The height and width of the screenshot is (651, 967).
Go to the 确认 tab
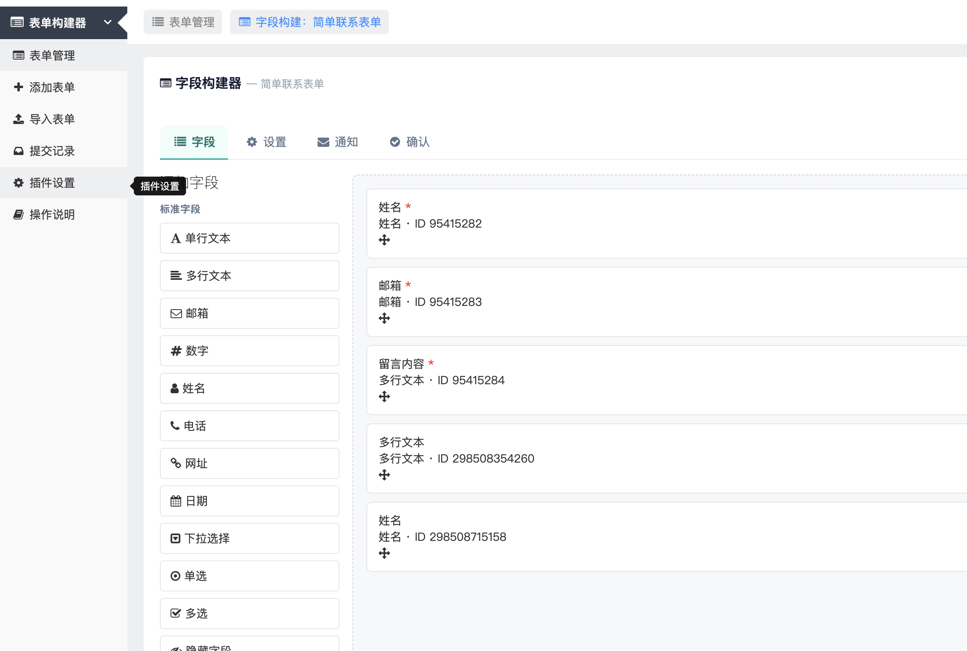[x=409, y=142]
